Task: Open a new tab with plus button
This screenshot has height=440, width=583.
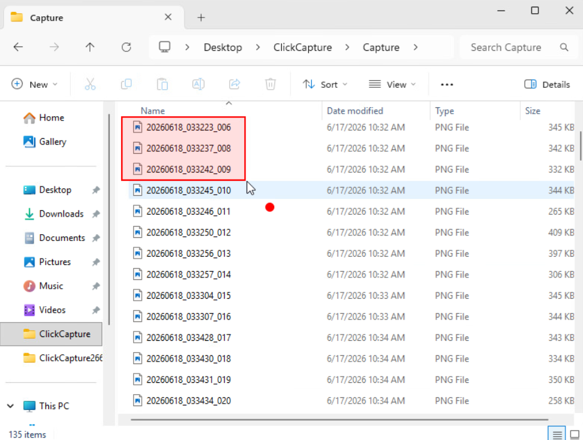Action: (x=201, y=18)
